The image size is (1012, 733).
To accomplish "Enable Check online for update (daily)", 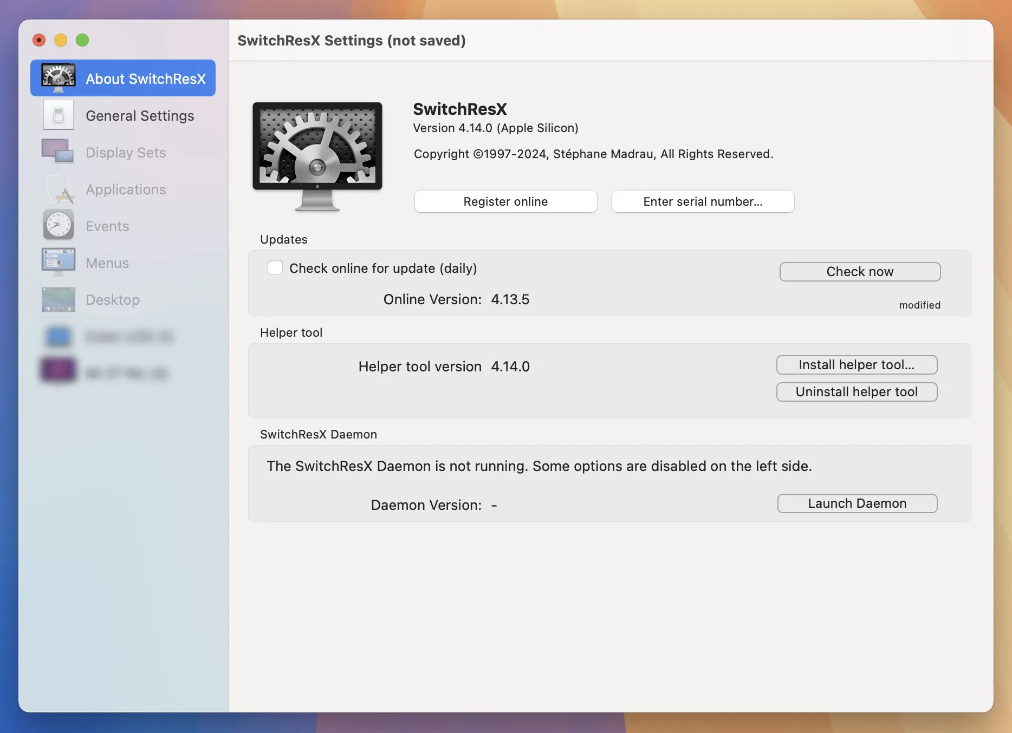I will (275, 268).
